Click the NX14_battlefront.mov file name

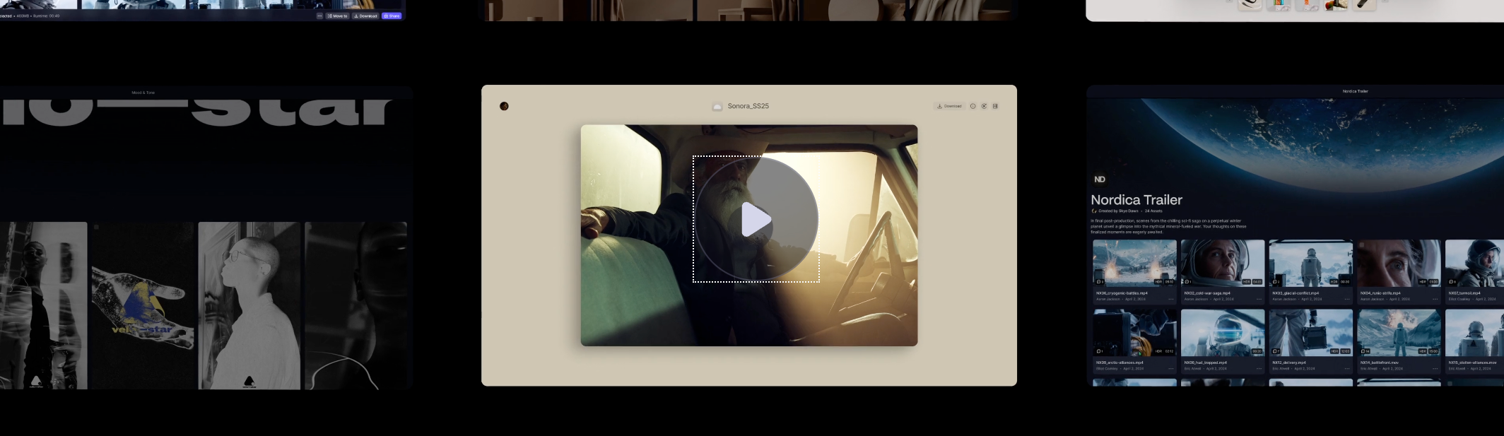[1380, 363]
